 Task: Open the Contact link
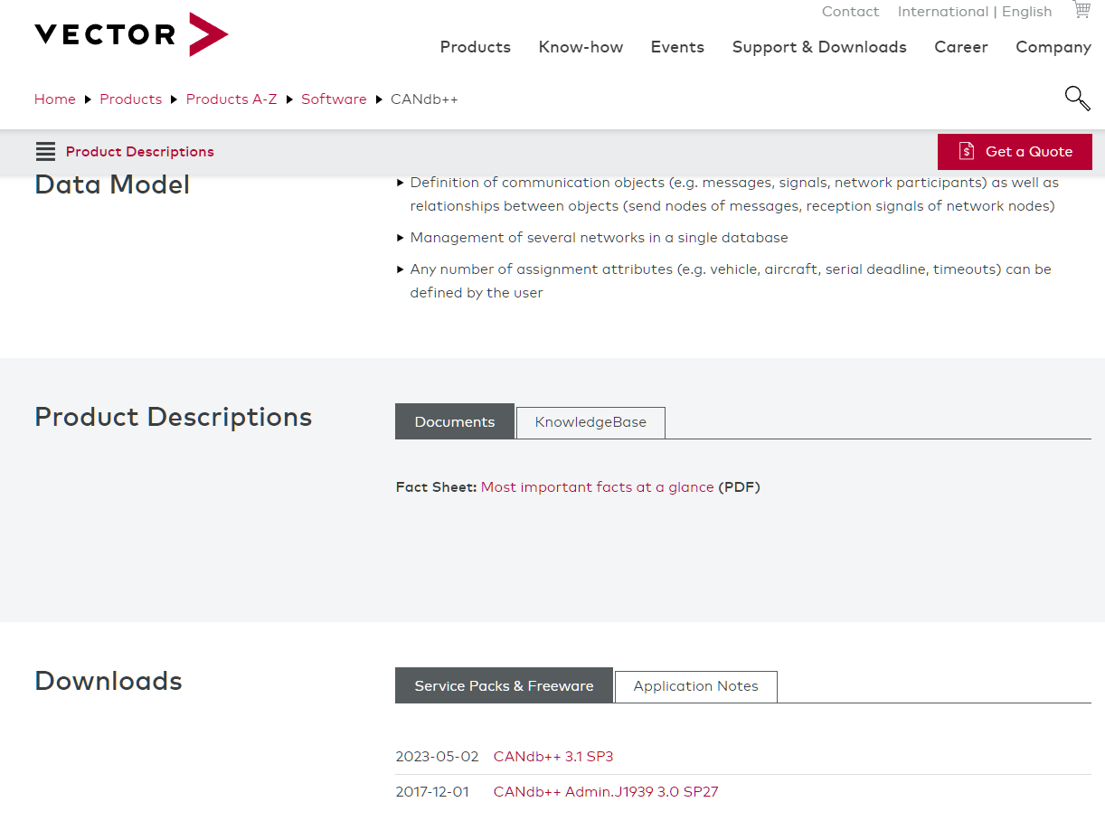click(x=850, y=12)
